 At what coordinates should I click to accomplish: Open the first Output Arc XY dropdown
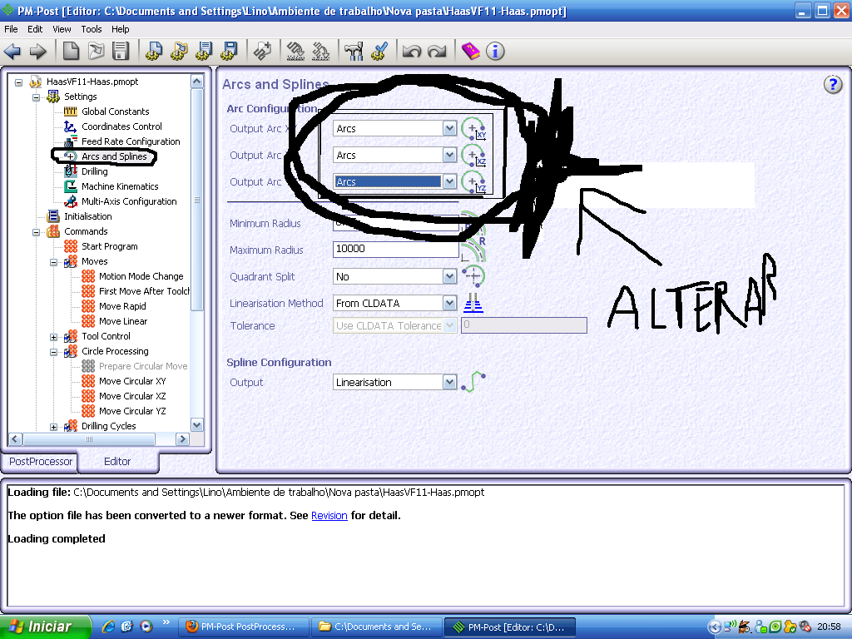[x=448, y=128]
